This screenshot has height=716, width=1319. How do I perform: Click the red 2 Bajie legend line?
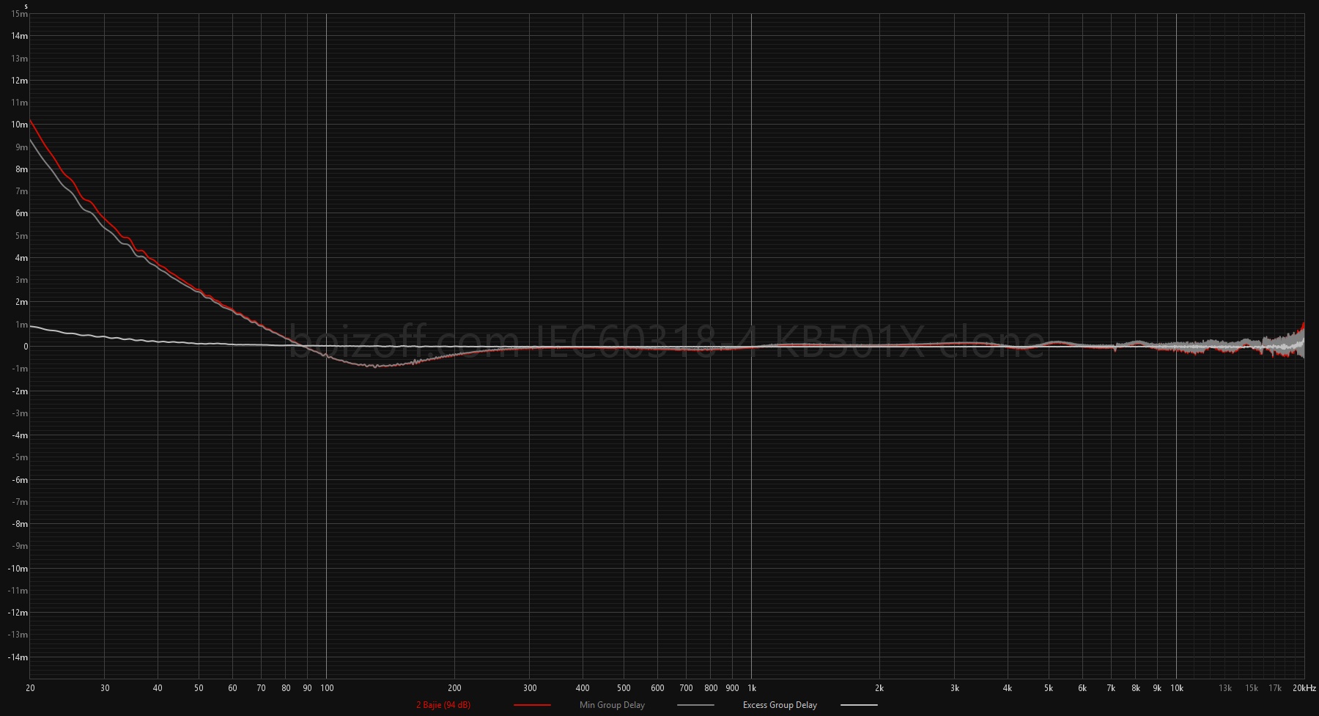click(532, 705)
